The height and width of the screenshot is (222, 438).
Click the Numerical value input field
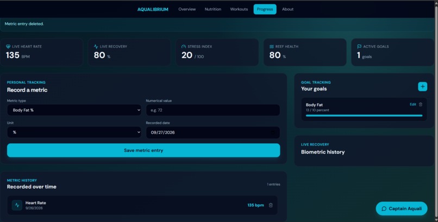tap(213, 110)
